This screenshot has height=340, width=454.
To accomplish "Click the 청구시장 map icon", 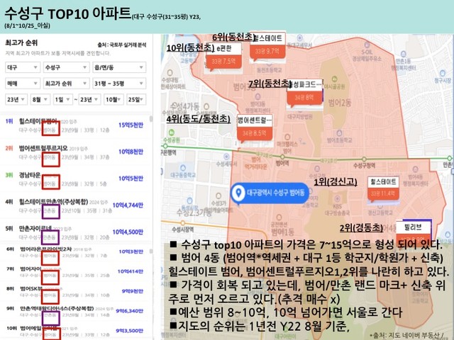I will pyautogui.click(x=443, y=73).
